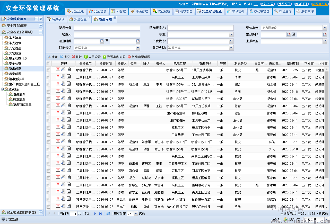Viewport: 330px width, 224px height.
Task: Click 取消典型问题 in the toolbar
Action: click(x=139, y=57)
